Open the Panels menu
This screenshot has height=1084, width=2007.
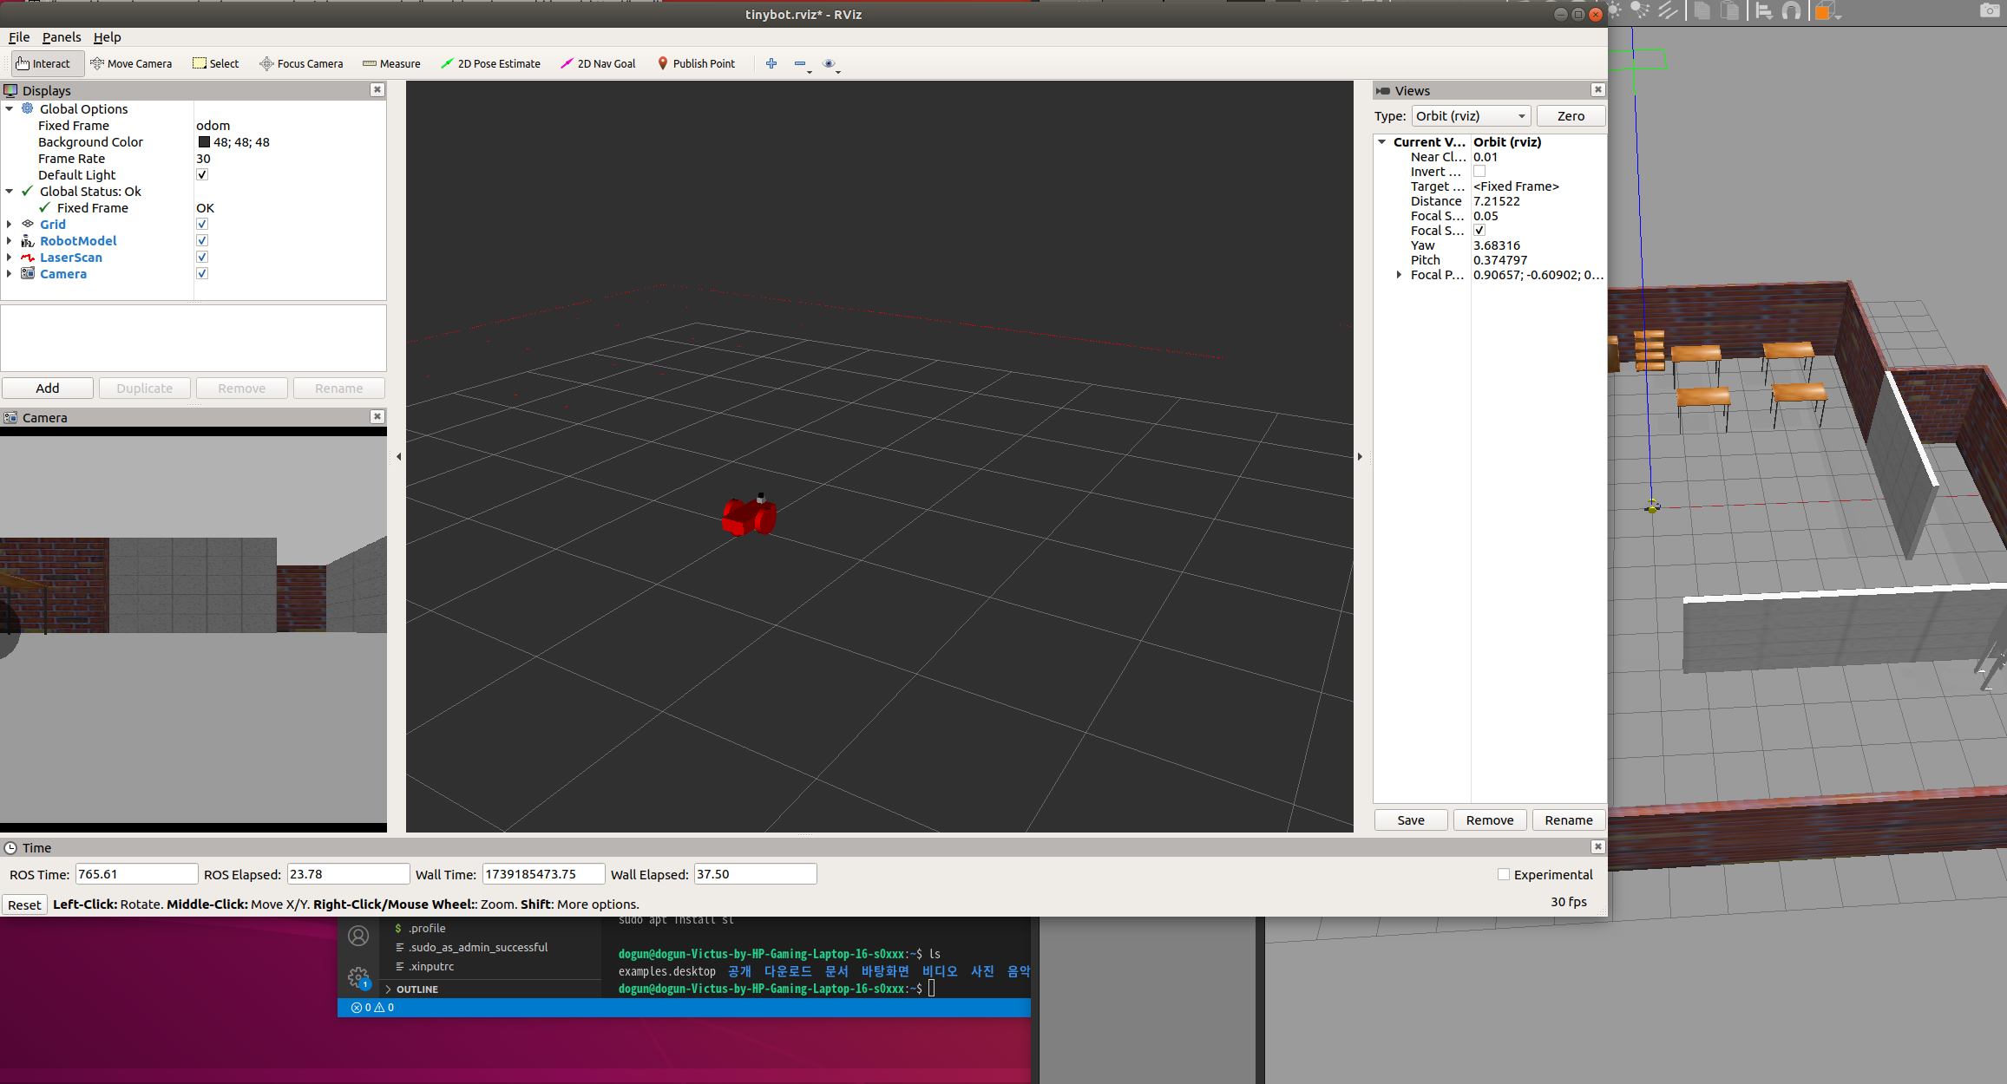tap(62, 37)
